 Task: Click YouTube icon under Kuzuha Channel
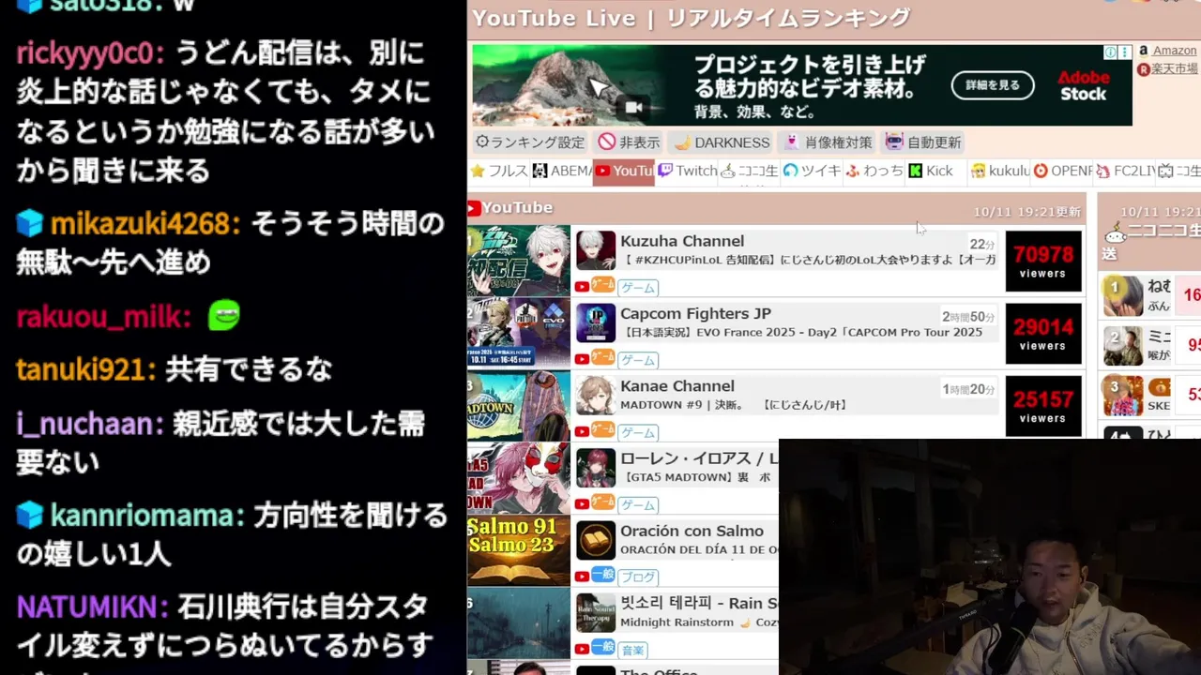[582, 287]
